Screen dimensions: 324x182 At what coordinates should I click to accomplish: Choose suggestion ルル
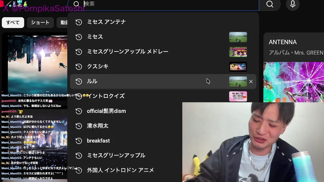tap(163, 81)
